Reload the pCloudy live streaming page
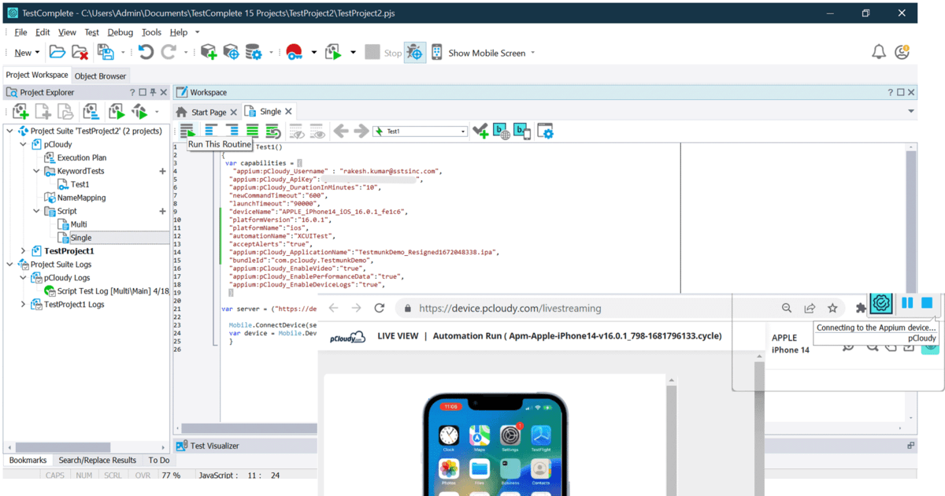 pos(379,309)
